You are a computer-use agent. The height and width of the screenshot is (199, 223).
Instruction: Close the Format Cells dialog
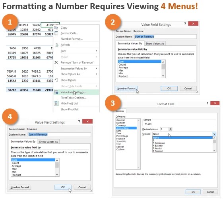coord(215,103)
